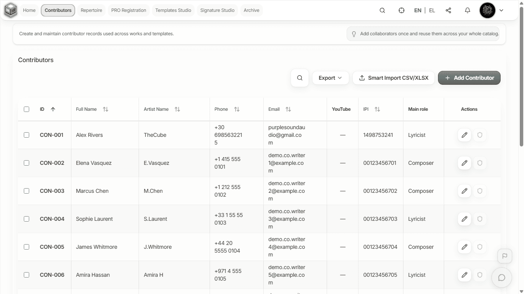Edit contributor Marcus Chen pencil icon
This screenshot has height=294, width=524.
[464, 191]
